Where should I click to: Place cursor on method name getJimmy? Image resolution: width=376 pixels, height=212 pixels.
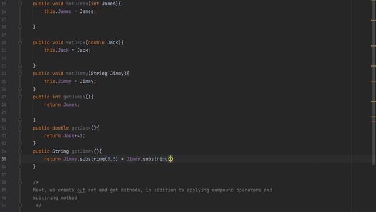(82, 151)
